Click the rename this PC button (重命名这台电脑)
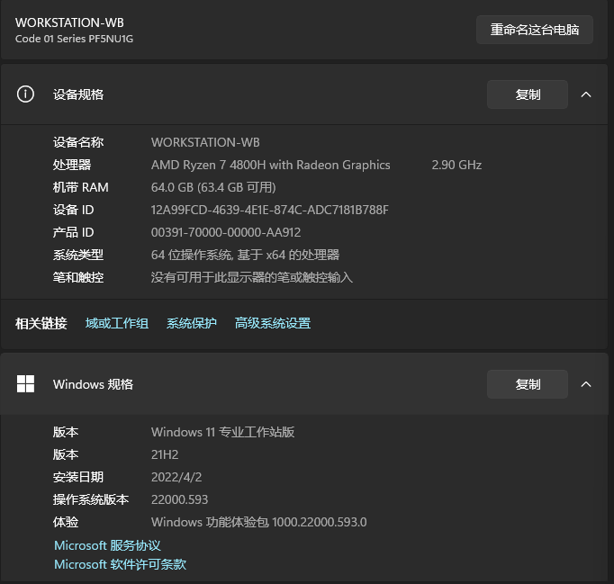The width and height of the screenshot is (614, 584). point(535,30)
